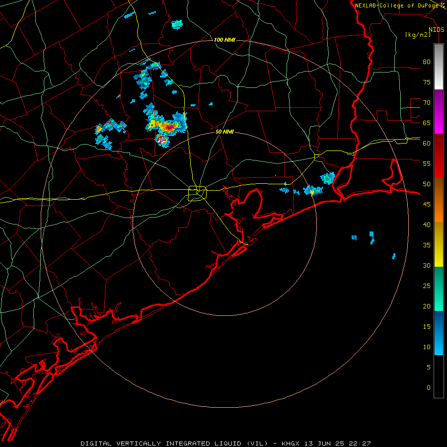Click the 60 tick label on scale

(x=427, y=144)
